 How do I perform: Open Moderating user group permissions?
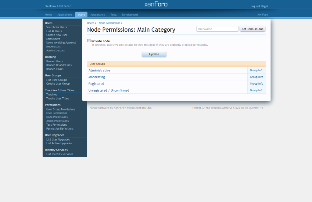click(x=97, y=77)
